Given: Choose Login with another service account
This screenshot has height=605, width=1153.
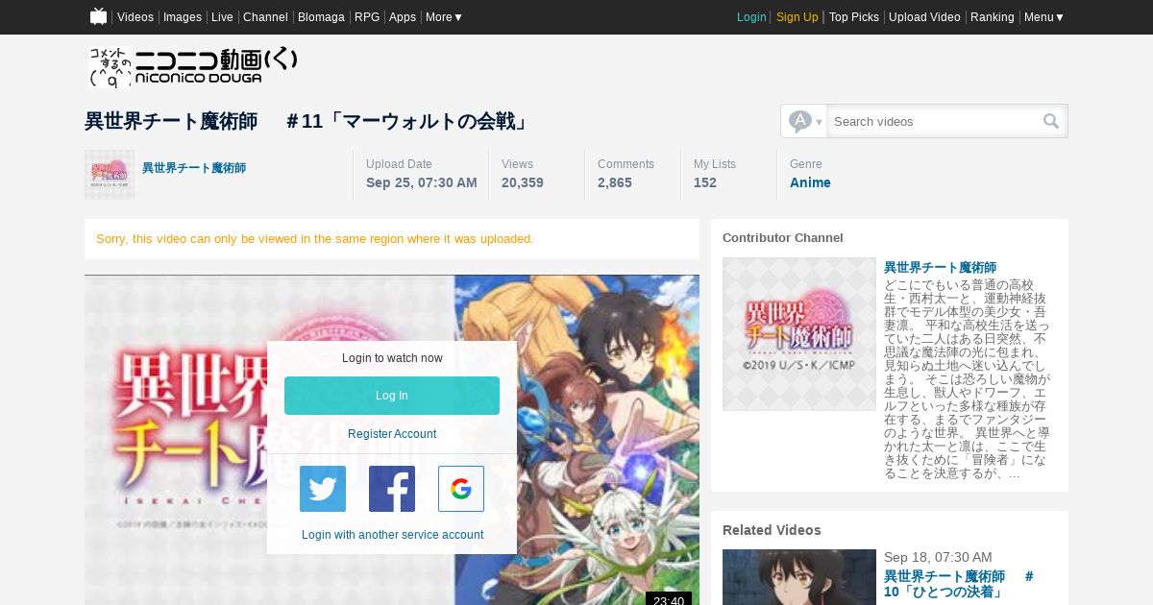Looking at the screenshot, I should [392, 535].
